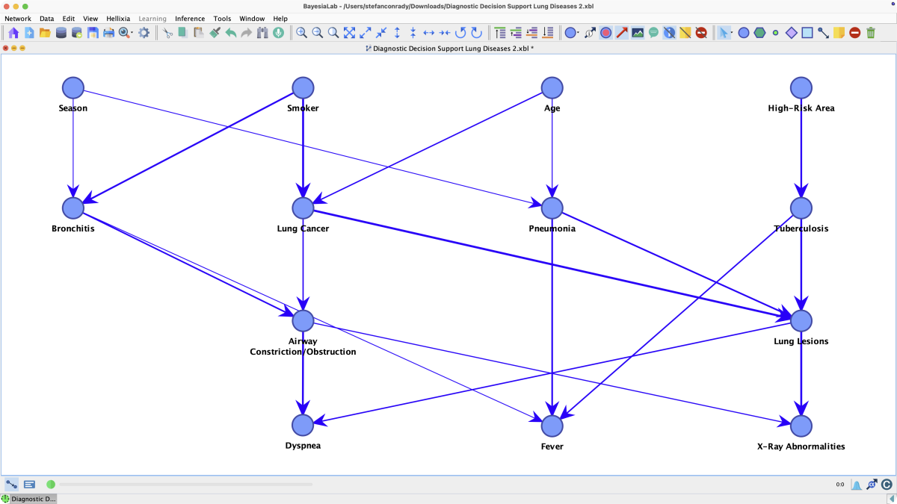Open the Data menu
This screenshot has height=504, width=897.
tap(46, 19)
